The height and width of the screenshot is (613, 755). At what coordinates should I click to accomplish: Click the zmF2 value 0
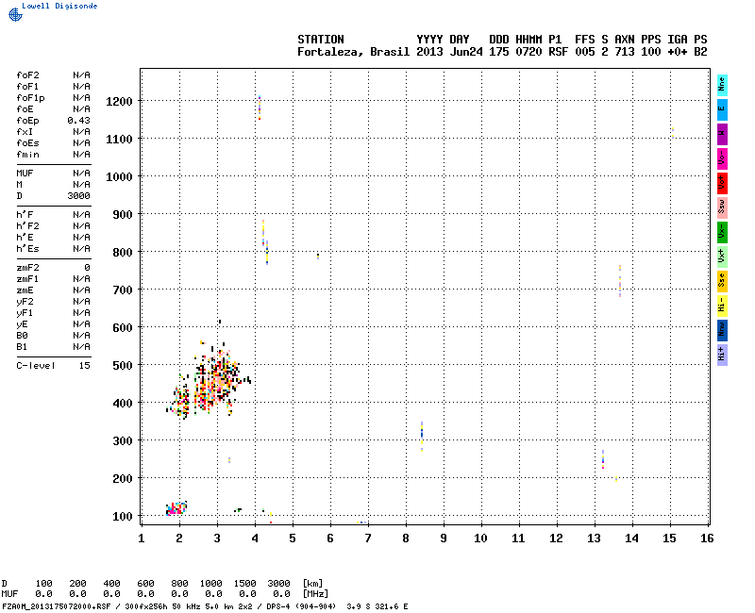(87, 268)
